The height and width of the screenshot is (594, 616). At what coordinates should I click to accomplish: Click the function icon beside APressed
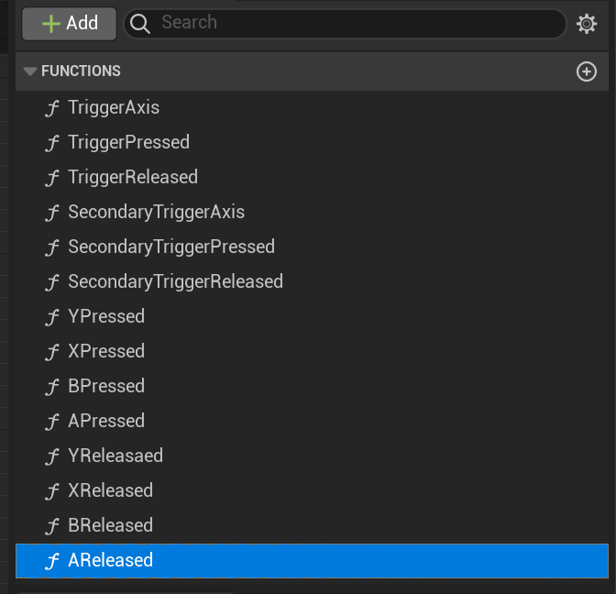click(x=52, y=422)
